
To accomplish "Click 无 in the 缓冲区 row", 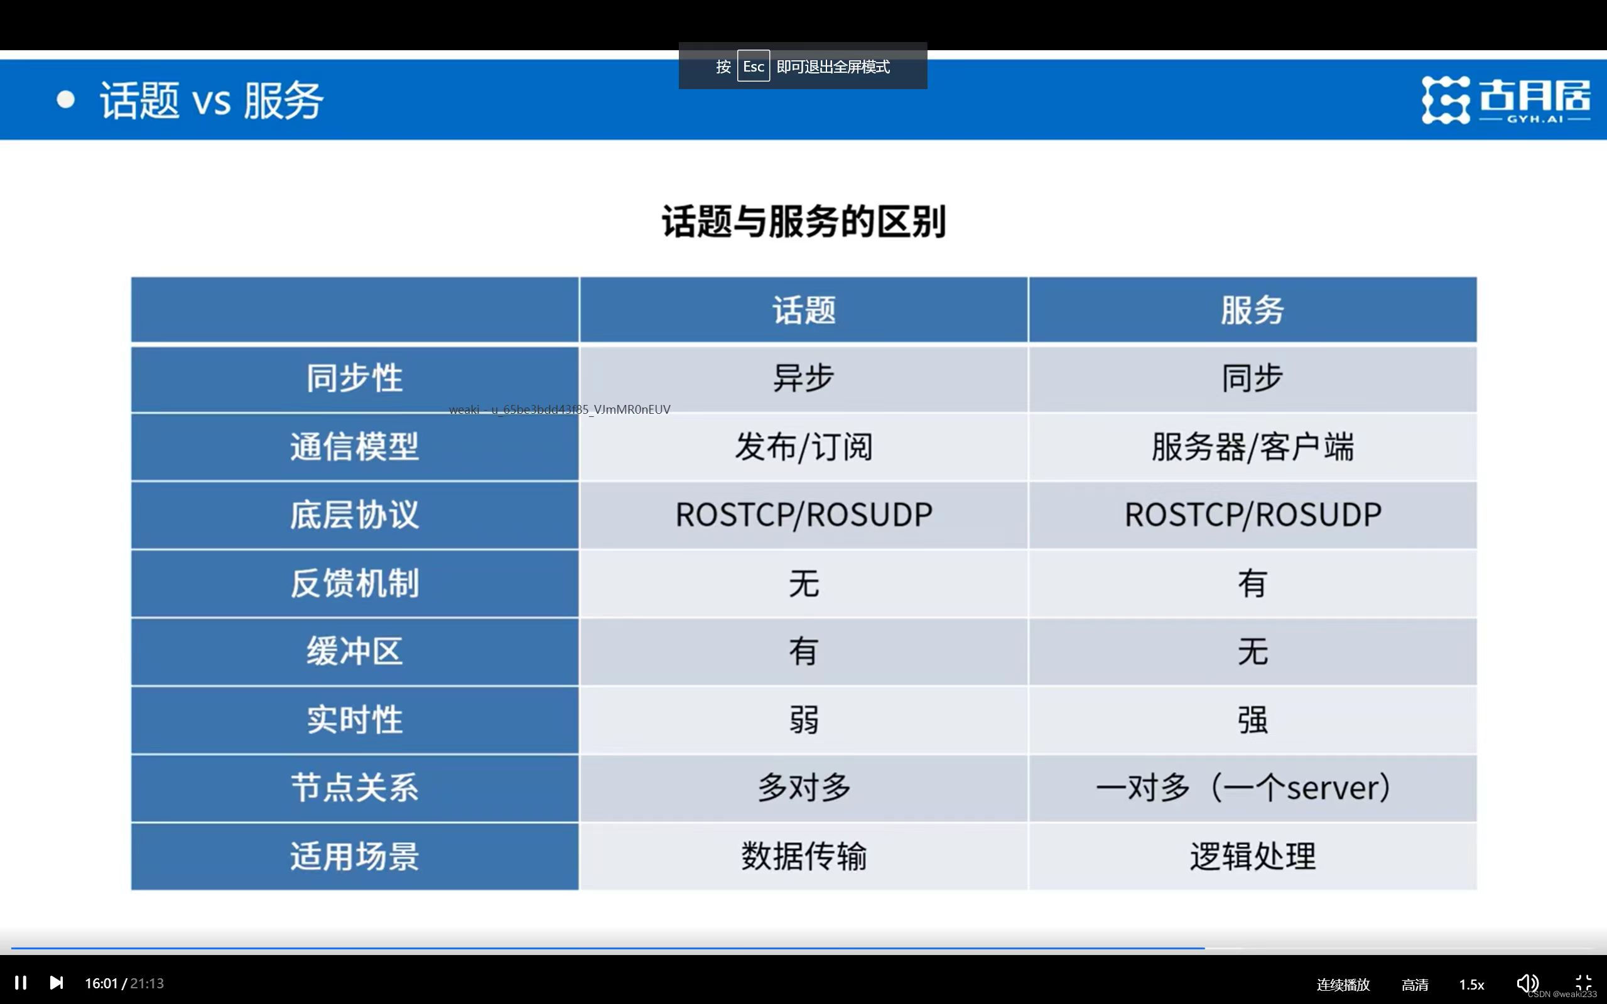I will point(1252,652).
